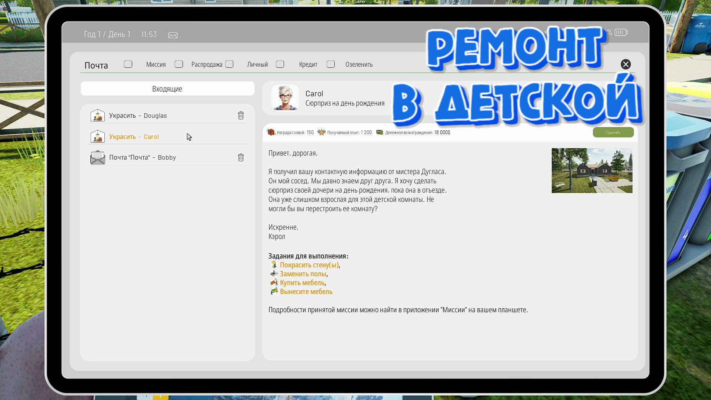Click the trash icon on Bobby's mail
Image resolution: width=711 pixels, height=400 pixels.
click(x=241, y=157)
